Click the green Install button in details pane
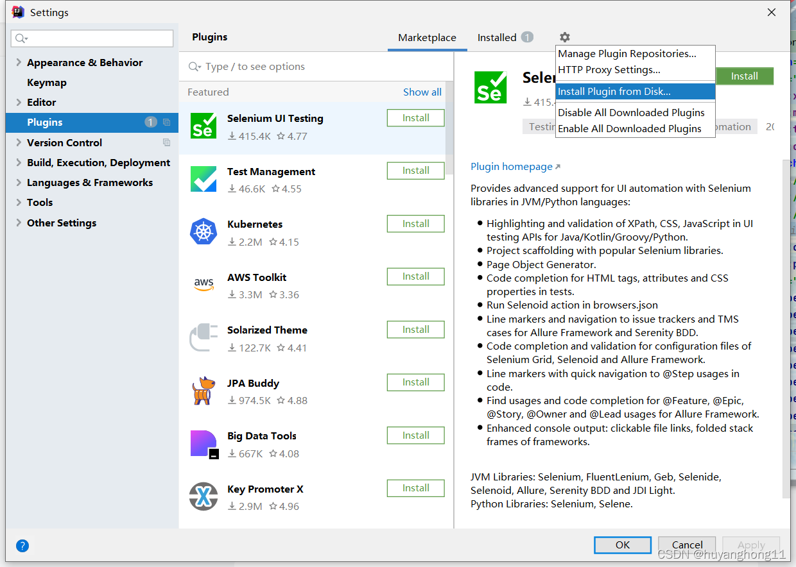 745,76
